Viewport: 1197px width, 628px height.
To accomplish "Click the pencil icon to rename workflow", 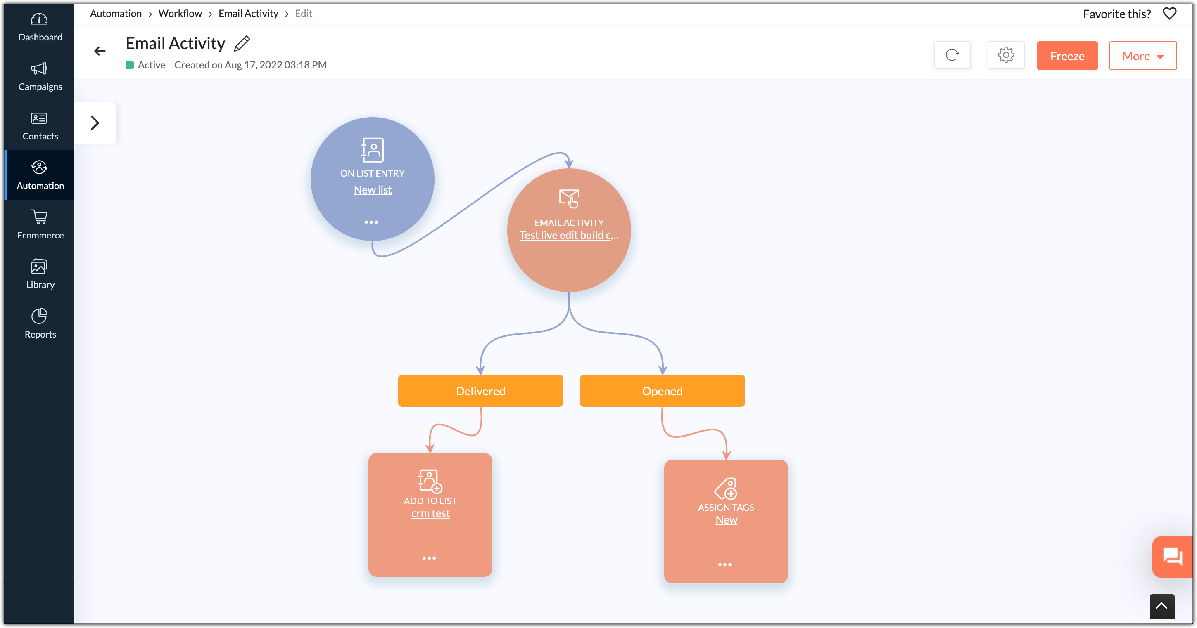I will [242, 44].
